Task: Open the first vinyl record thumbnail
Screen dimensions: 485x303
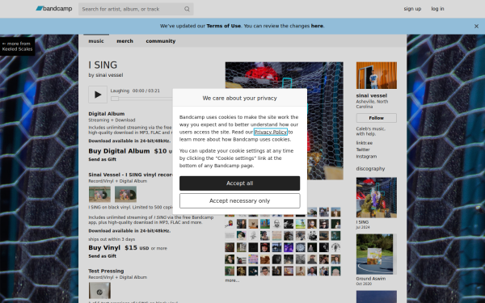Action: pyautogui.click(x=99, y=194)
